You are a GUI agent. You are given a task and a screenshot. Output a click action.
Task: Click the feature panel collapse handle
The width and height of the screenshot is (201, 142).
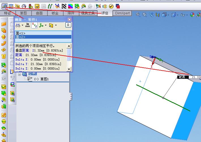tap(71, 96)
